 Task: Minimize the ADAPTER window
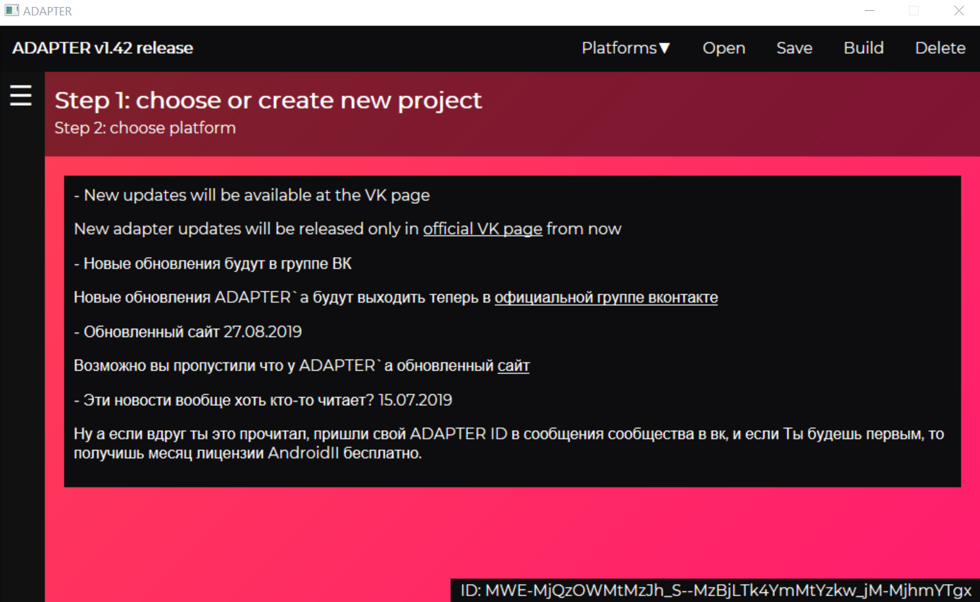click(x=870, y=11)
